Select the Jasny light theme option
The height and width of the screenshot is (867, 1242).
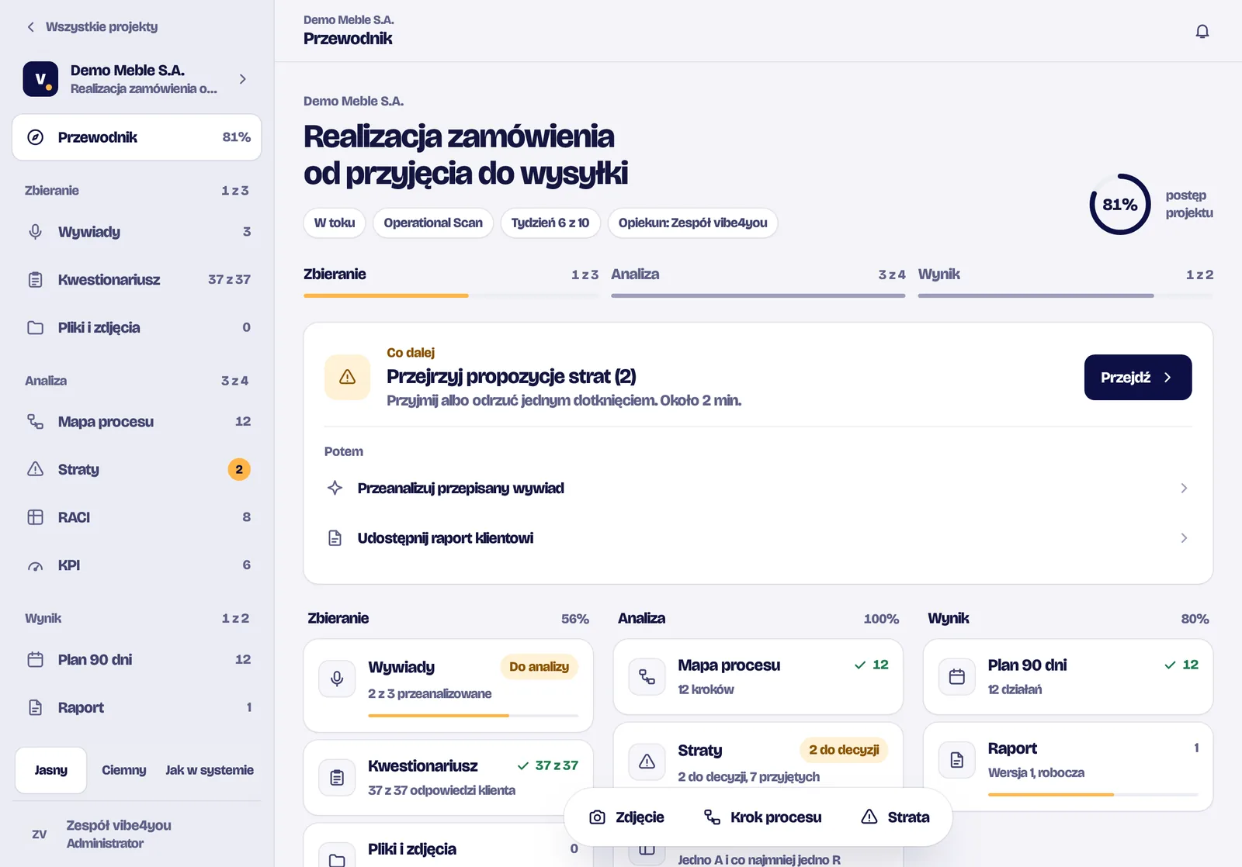click(x=50, y=770)
